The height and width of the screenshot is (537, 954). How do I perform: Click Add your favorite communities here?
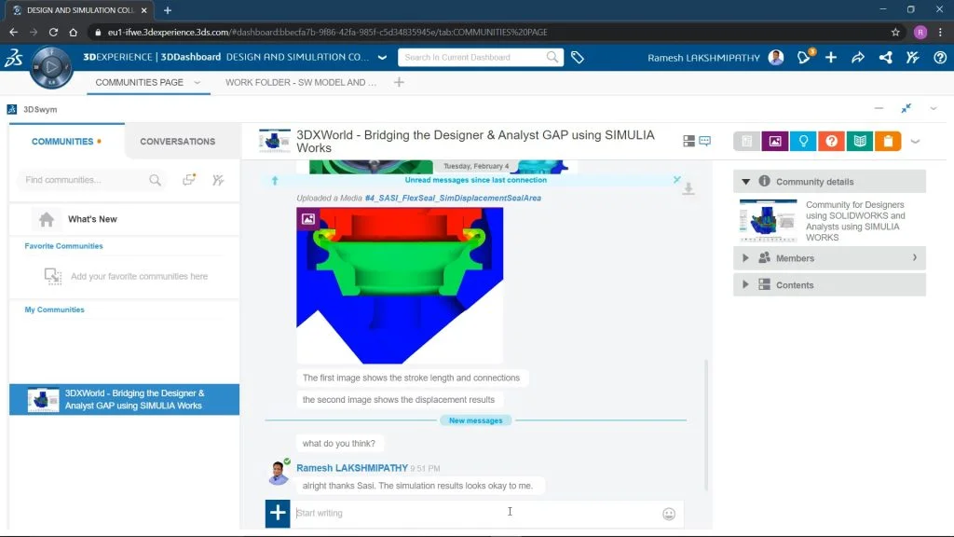[x=140, y=276]
